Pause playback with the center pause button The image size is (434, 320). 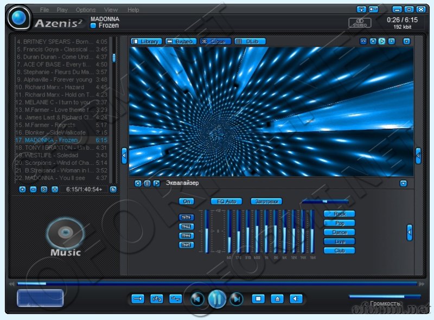coord(216,299)
